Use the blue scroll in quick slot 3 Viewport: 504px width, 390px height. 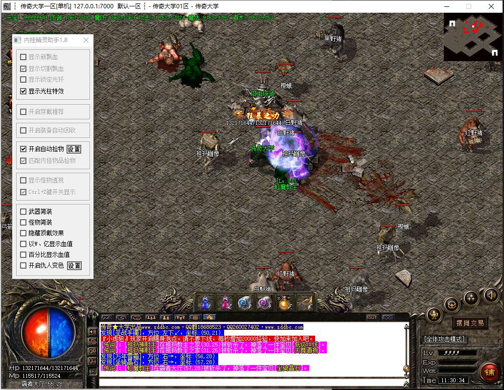(x=245, y=302)
